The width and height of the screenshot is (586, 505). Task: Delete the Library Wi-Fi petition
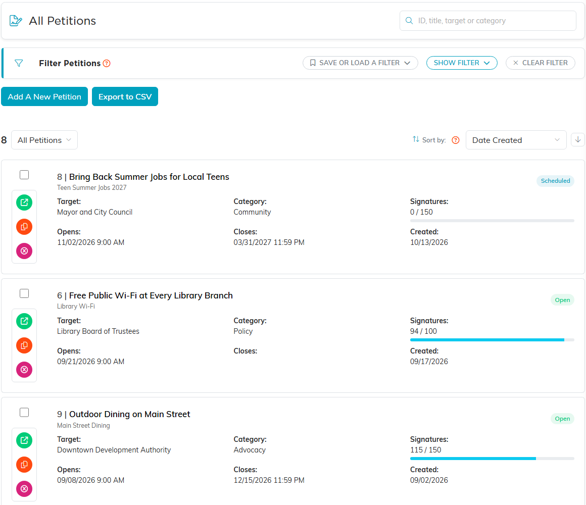point(24,370)
